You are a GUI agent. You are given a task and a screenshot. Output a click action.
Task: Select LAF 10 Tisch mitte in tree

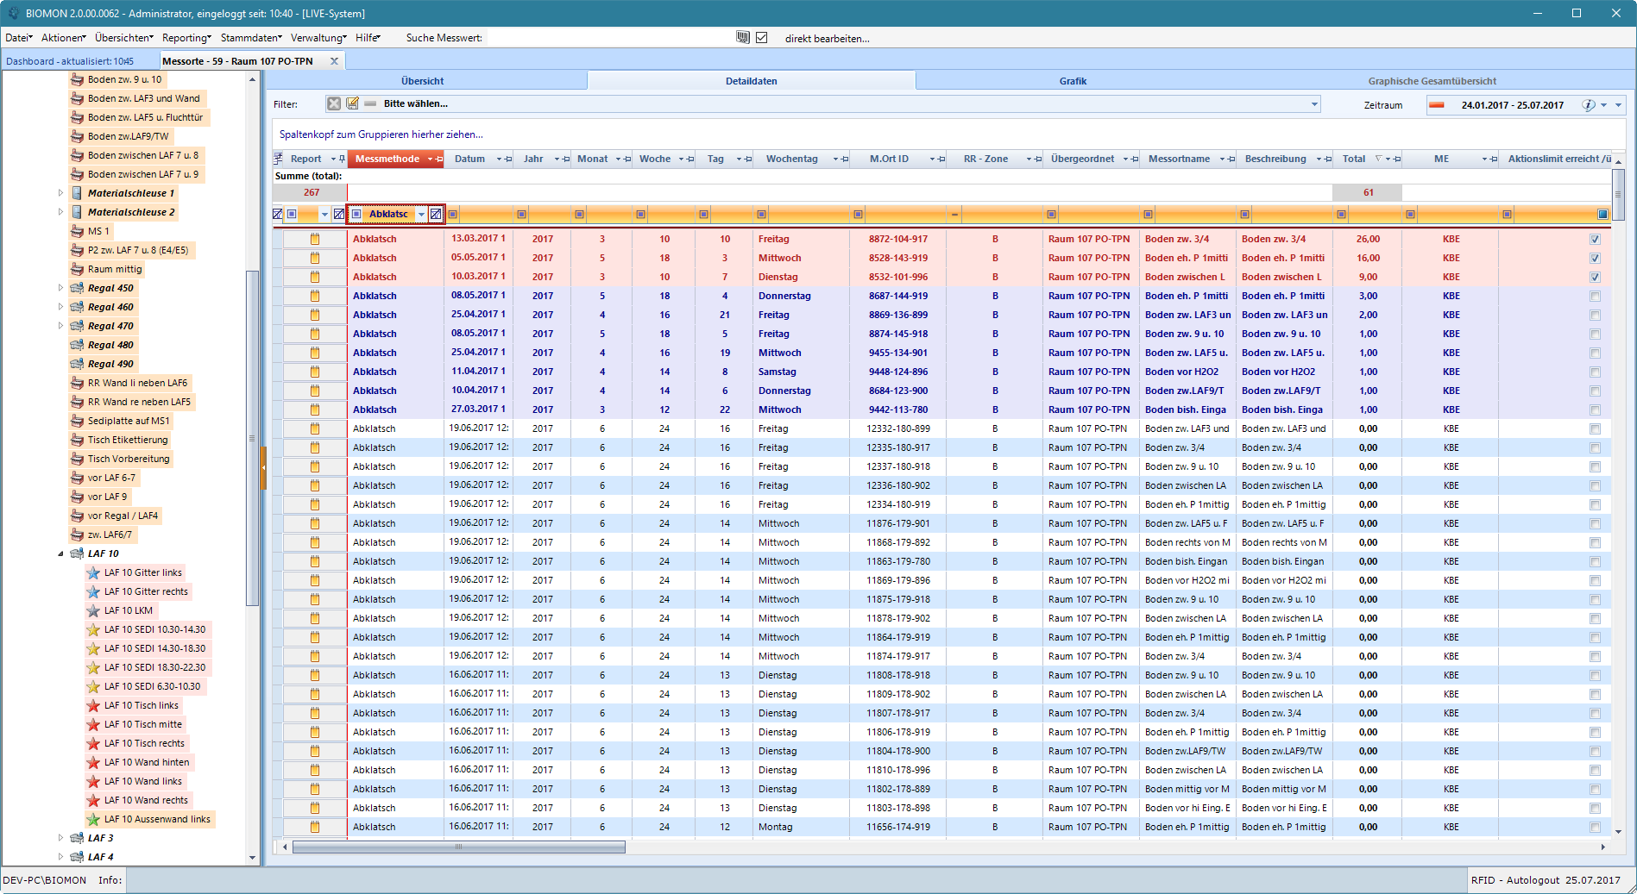tap(143, 724)
